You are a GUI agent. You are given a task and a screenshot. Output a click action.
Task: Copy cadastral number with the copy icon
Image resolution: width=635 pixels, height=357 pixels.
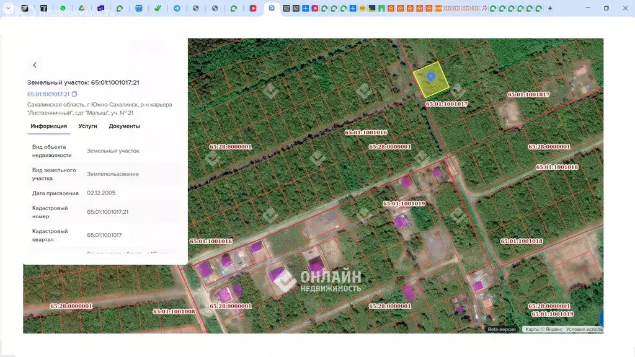[74, 94]
